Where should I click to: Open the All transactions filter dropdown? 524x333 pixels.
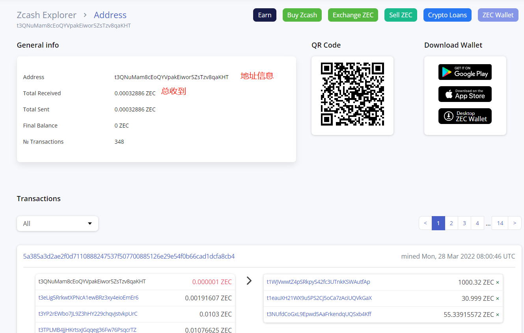pyautogui.click(x=58, y=224)
